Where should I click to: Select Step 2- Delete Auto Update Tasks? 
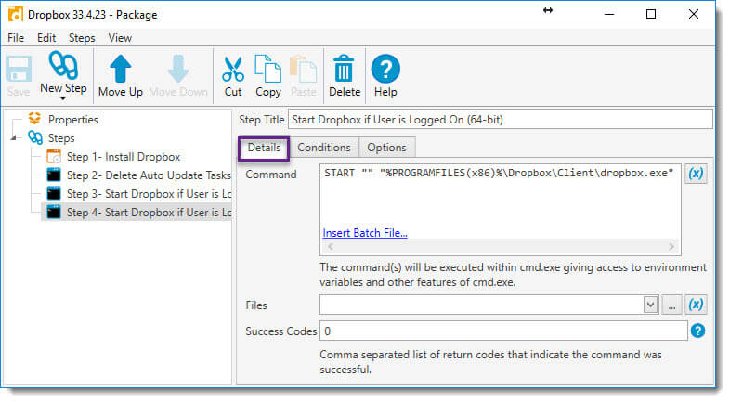149,175
